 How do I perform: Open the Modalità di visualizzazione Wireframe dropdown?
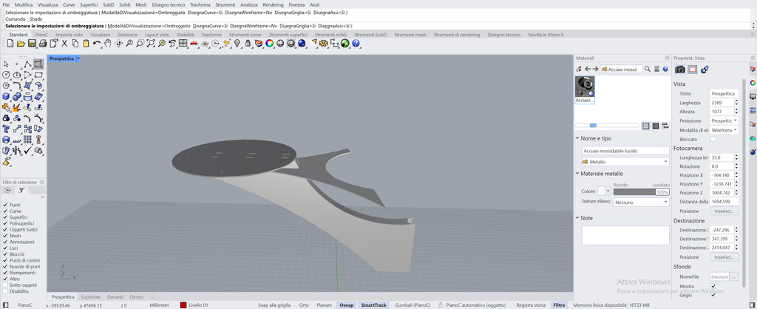[x=724, y=130]
